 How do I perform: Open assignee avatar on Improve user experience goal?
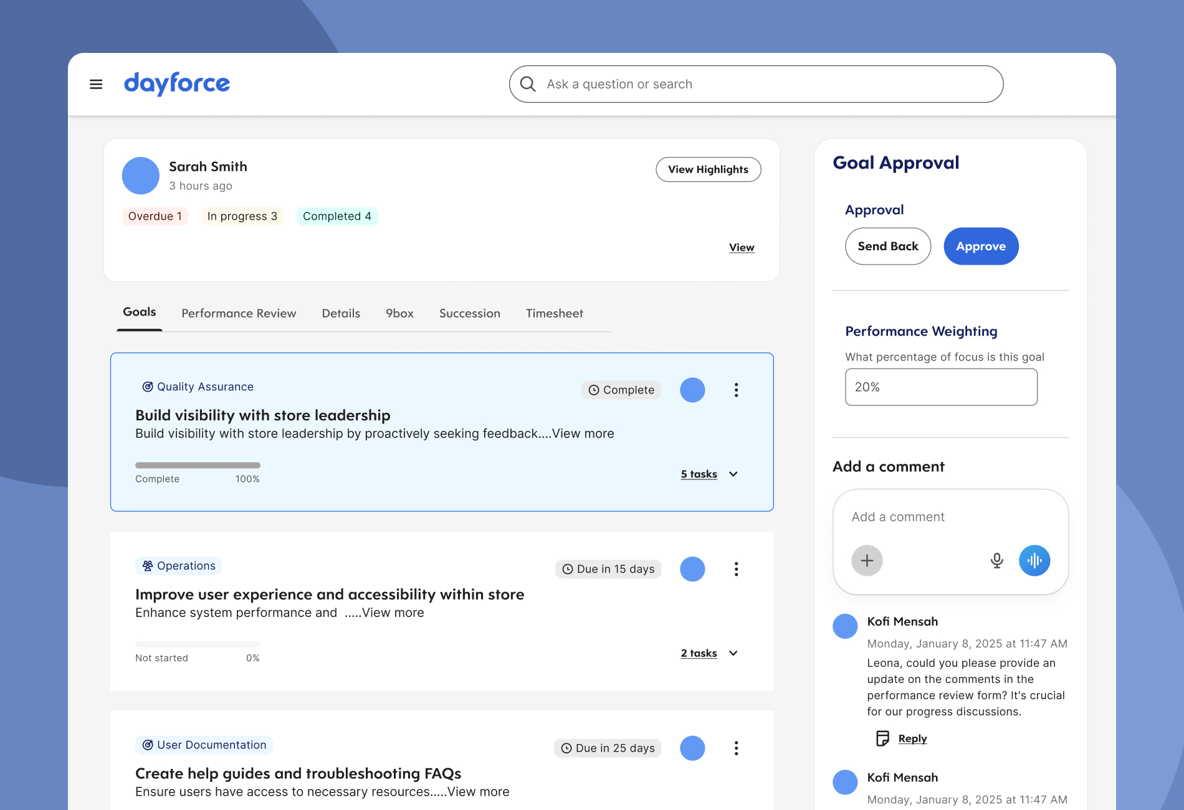click(692, 569)
